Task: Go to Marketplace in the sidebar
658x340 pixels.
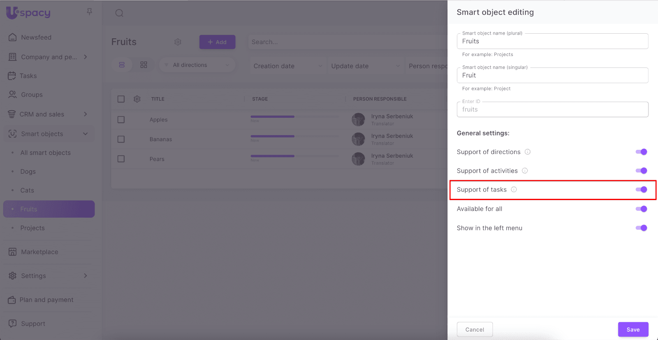Action: (39, 252)
